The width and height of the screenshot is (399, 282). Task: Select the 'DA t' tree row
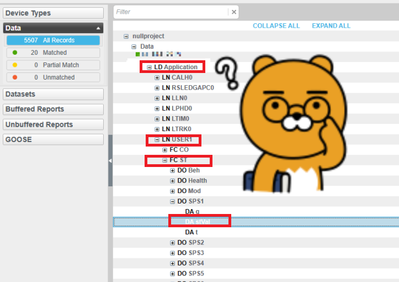[256, 232]
